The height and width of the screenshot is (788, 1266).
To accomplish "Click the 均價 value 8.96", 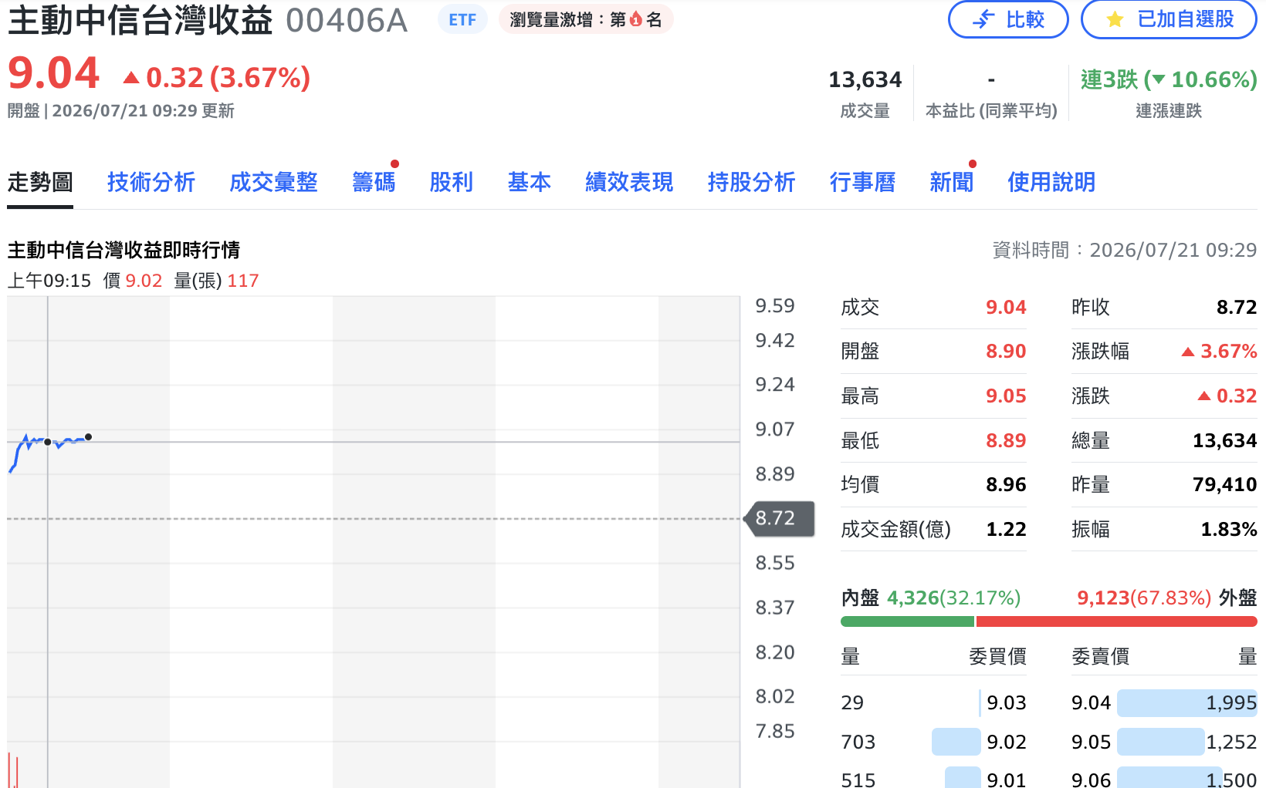I will 1006,485.
